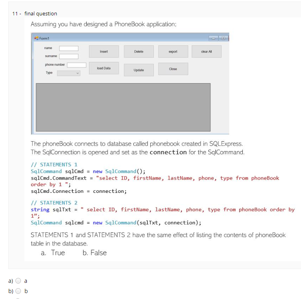Click the surname text field

69,56
